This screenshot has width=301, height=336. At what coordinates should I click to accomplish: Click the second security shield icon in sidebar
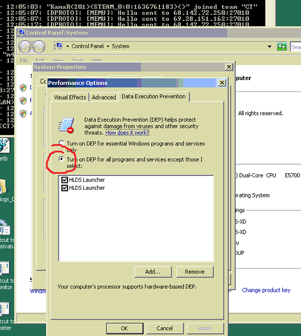point(23,101)
